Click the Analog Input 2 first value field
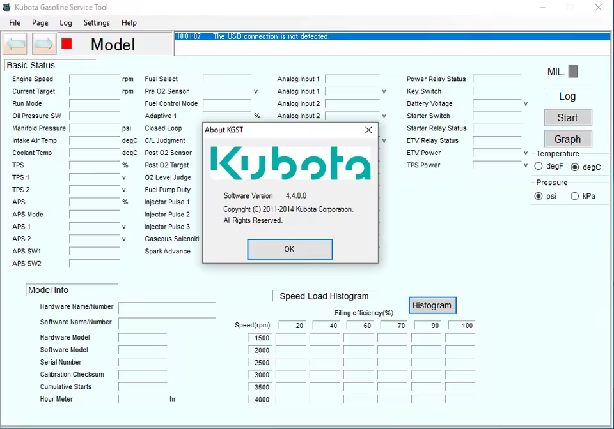Viewport: 614px width, 429px height. pos(352,103)
